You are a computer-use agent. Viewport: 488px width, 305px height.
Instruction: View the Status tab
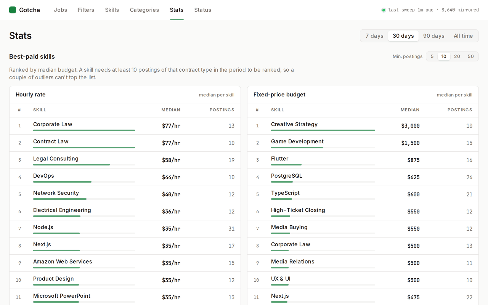point(202,10)
